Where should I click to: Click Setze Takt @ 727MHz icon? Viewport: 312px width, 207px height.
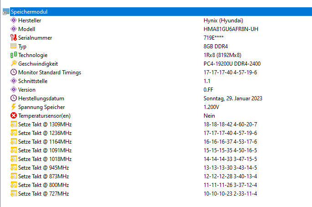pos(13,194)
